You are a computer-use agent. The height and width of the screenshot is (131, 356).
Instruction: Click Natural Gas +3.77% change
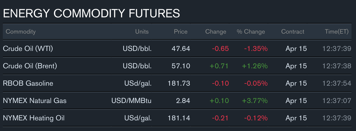click(x=254, y=101)
